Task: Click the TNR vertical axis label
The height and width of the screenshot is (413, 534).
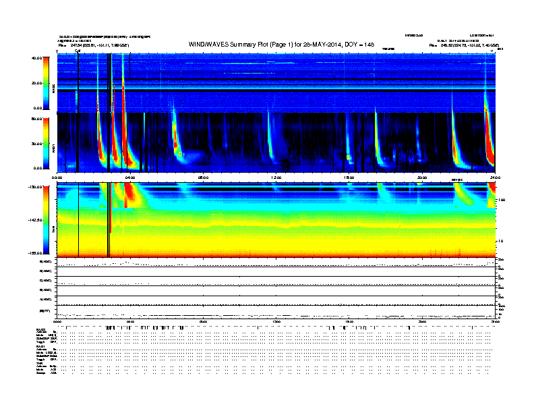Action: coord(53,231)
